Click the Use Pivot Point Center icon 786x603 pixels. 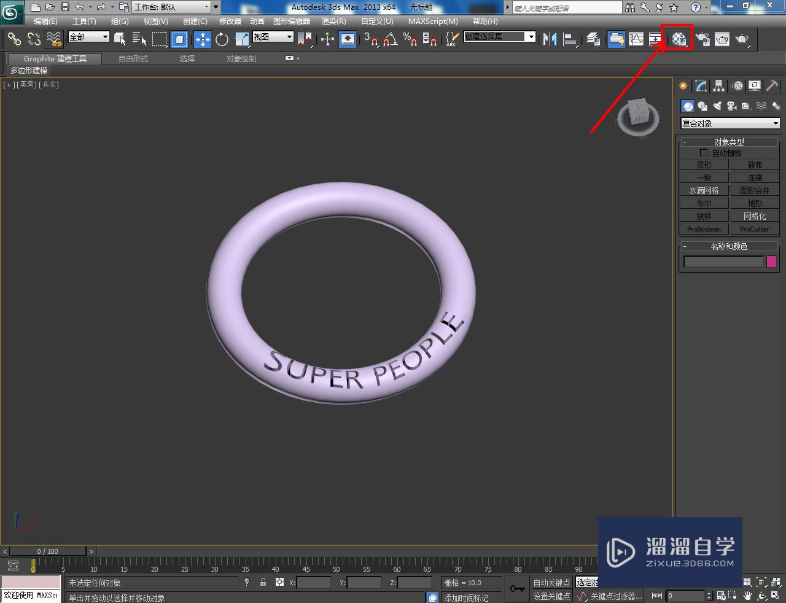305,39
